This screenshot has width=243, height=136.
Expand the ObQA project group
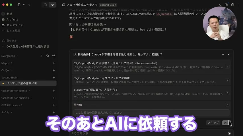6,70
